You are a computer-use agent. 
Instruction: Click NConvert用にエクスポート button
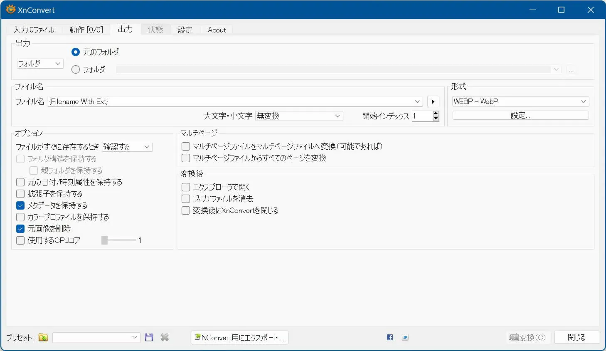tap(240, 337)
